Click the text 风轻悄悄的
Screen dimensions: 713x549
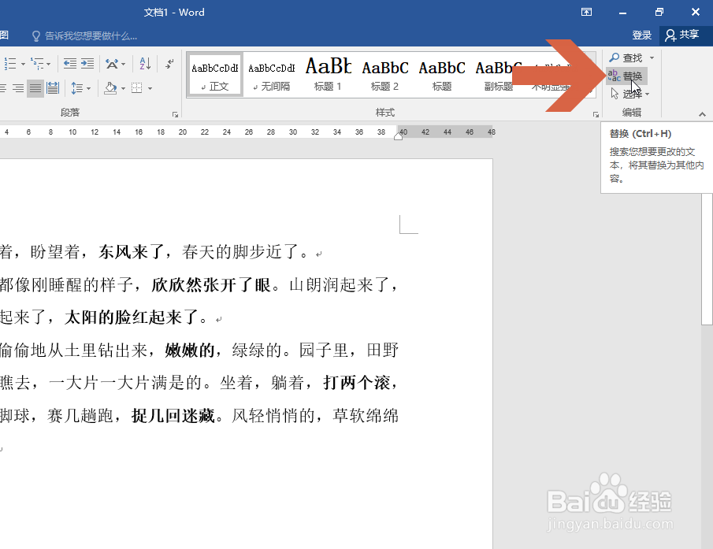point(273,415)
